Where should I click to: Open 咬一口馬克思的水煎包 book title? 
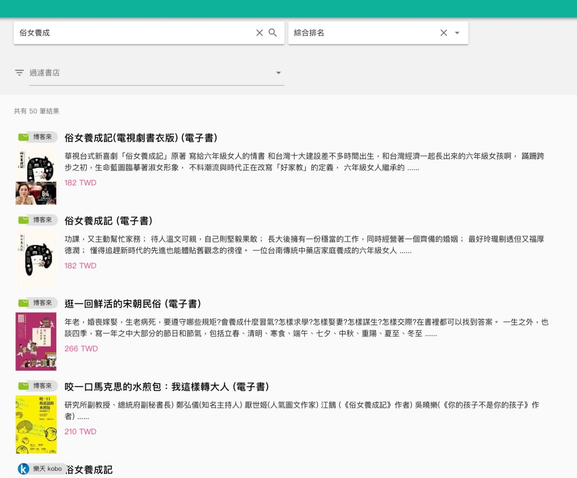[166, 387]
